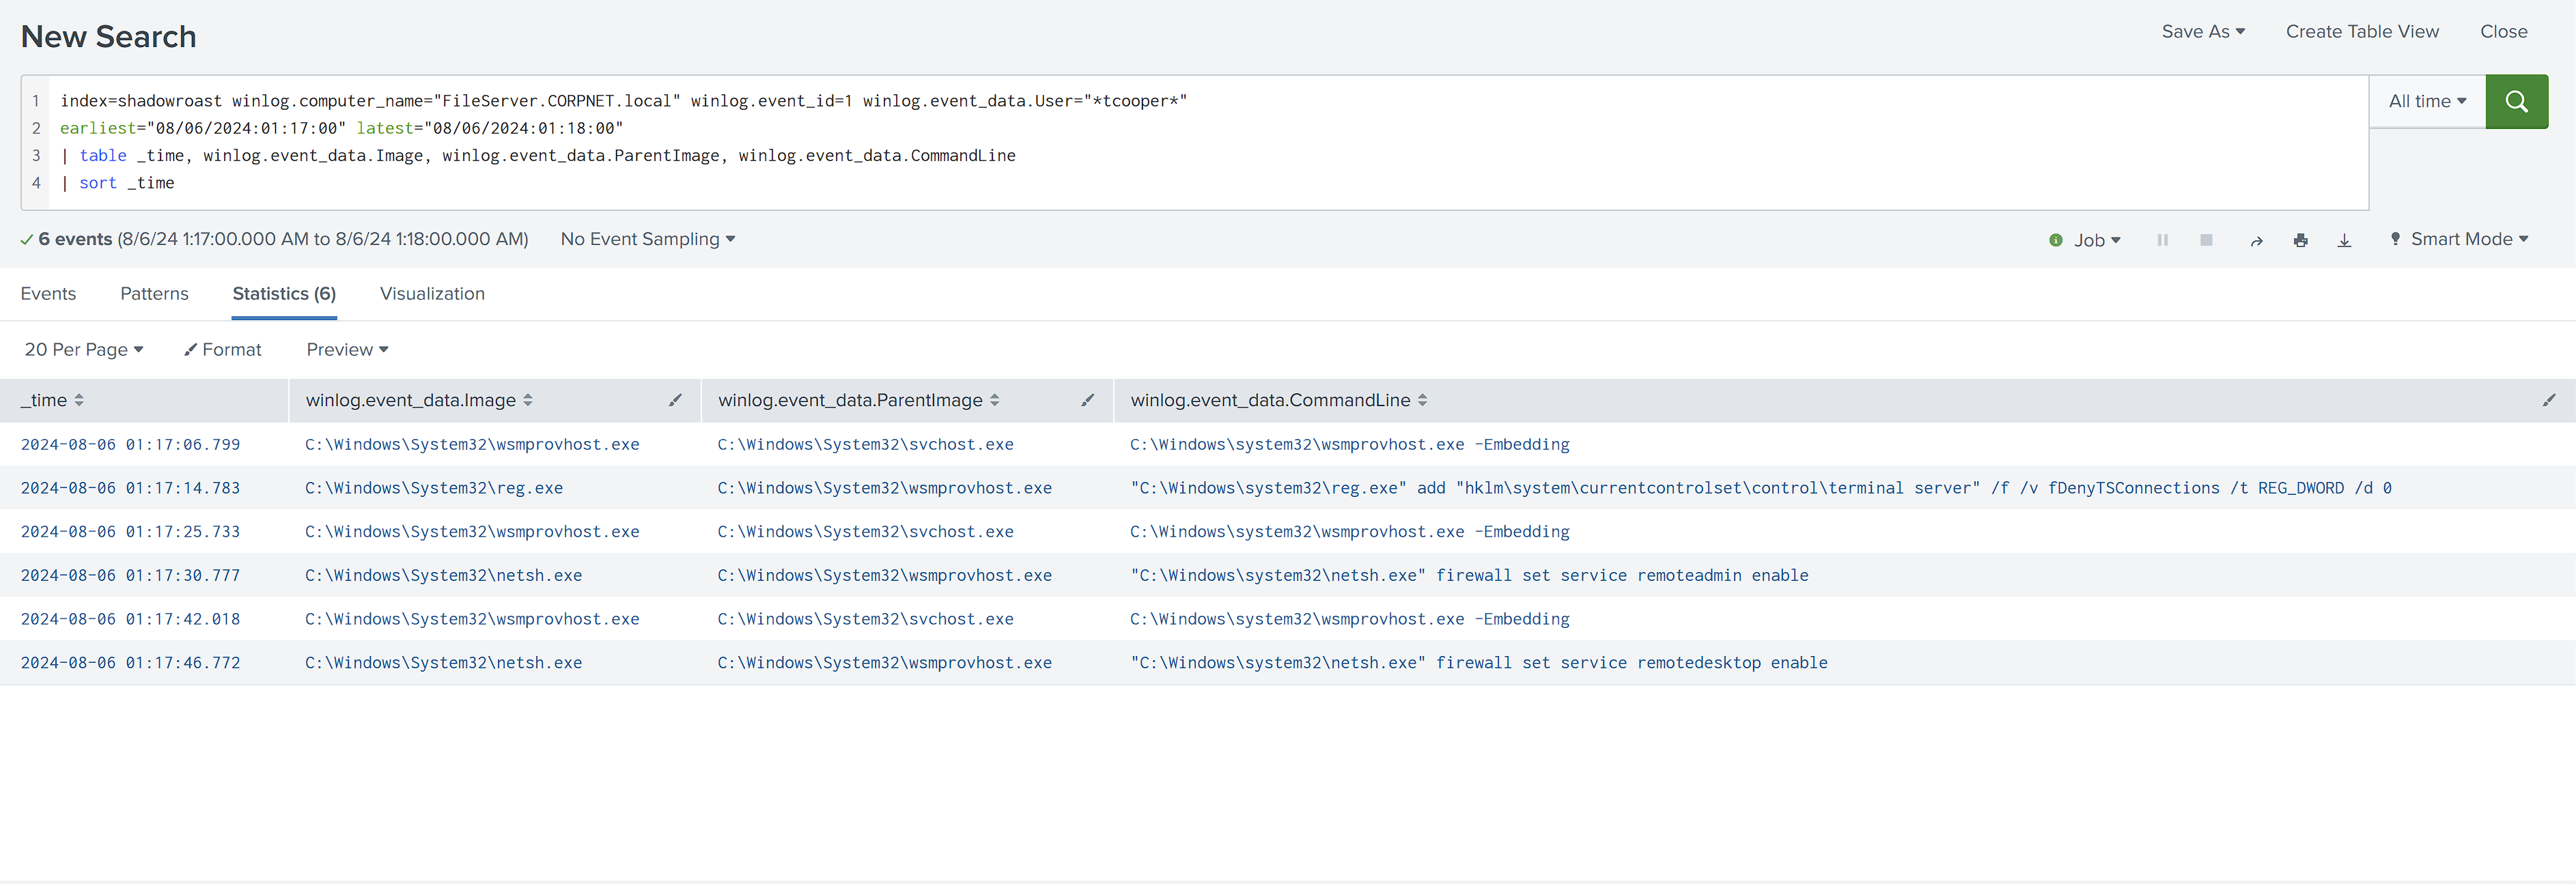Export results with download icon
The height and width of the screenshot is (884, 2576).
tap(2344, 240)
